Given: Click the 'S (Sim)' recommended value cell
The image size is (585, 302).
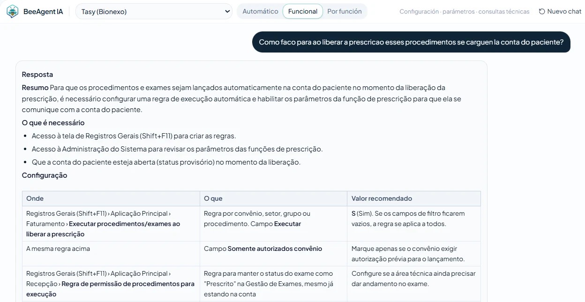Looking at the screenshot, I should click(x=414, y=224).
